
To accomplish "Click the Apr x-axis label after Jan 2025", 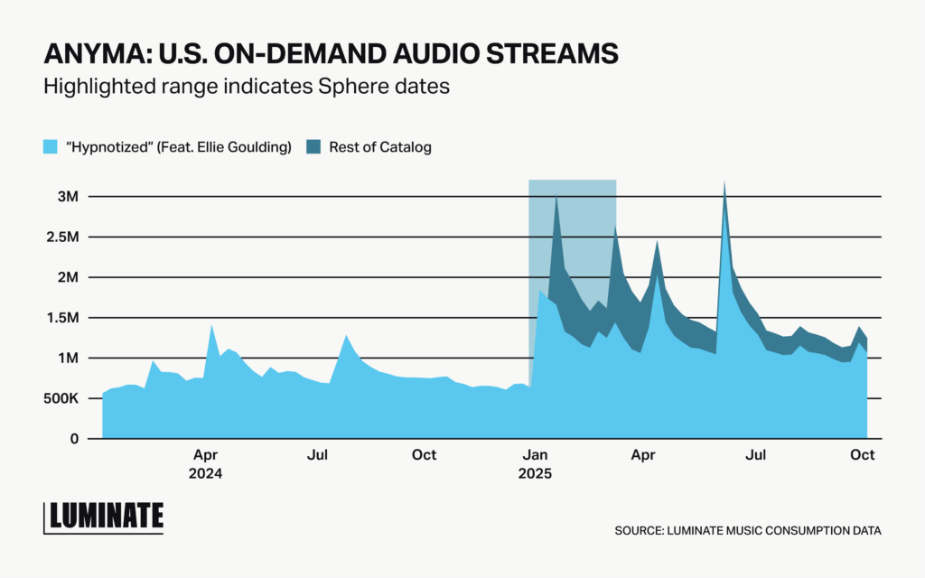I will pyautogui.click(x=643, y=455).
